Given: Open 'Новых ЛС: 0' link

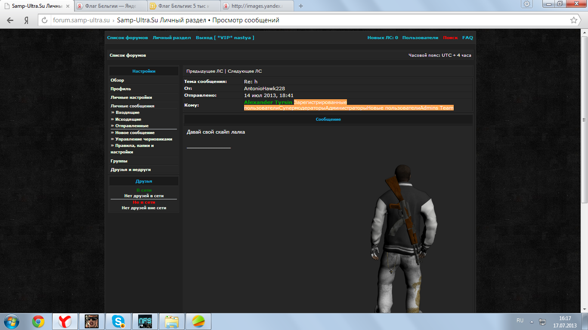Looking at the screenshot, I should [383, 38].
